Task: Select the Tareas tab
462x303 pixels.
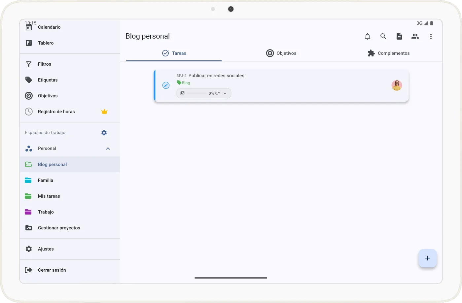Action: click(x=174, y=53)
